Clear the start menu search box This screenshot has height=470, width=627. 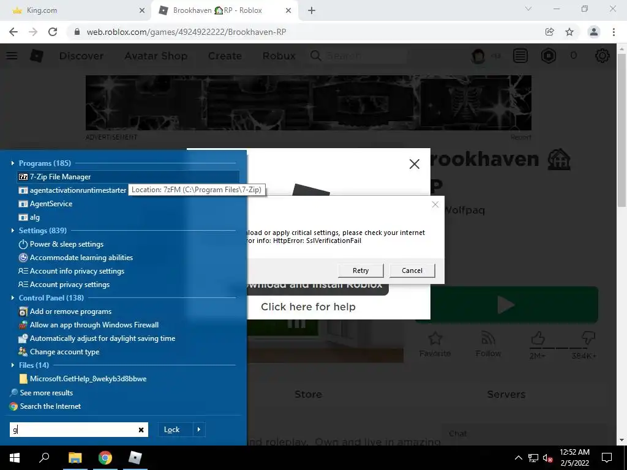[141, 430]
